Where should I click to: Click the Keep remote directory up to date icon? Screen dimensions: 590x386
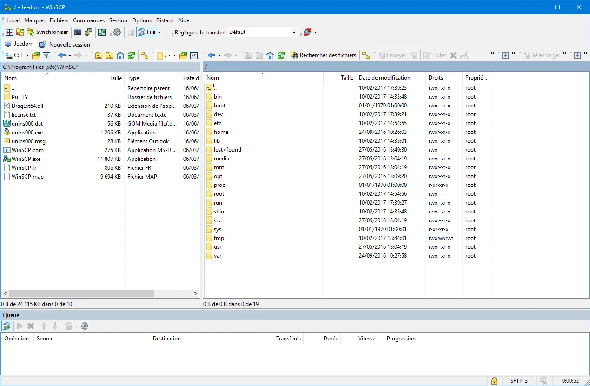tap(102, 32)
